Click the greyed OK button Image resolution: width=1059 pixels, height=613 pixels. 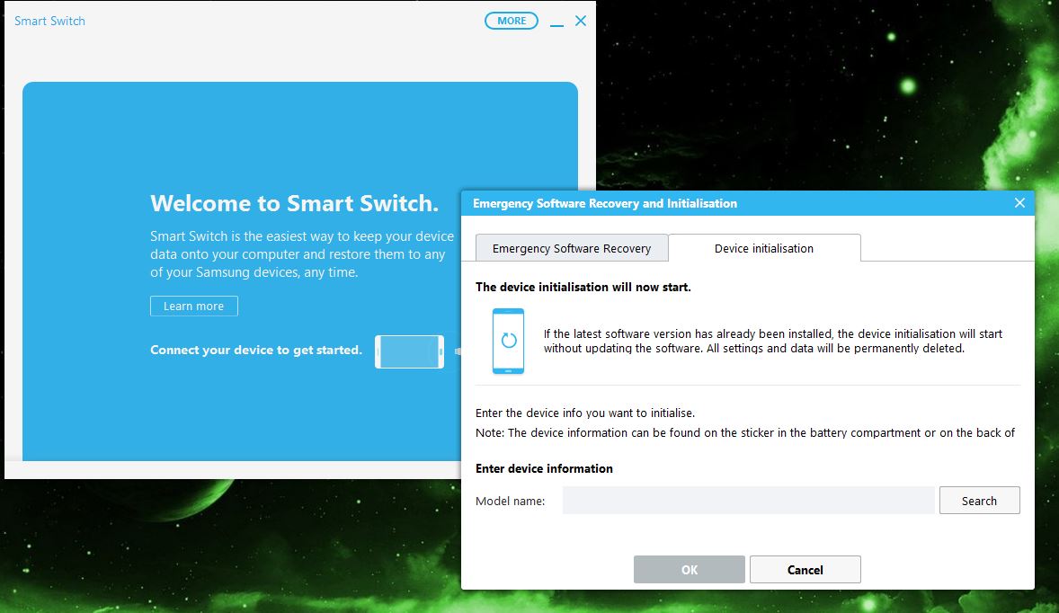(x=689, y=569)
